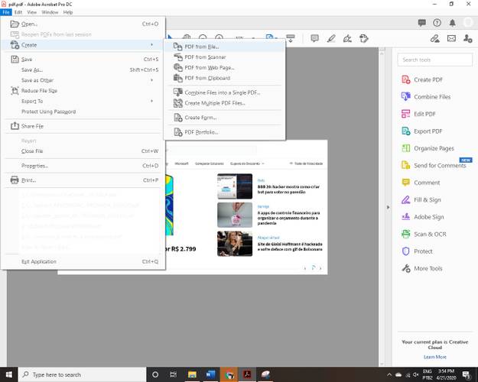Click the add people share icon
This screenshot has height=382, width=478.
467,38
